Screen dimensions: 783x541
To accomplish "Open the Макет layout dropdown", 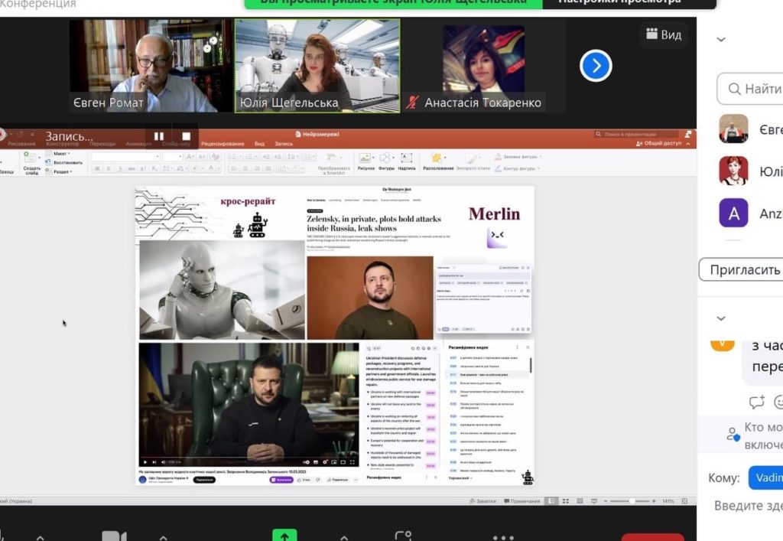I will coord(58,153).
